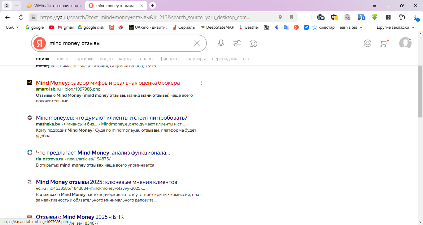Select the квартиры search tab
This screenshot has height=225, width=423.
click(x=196, y=59)
